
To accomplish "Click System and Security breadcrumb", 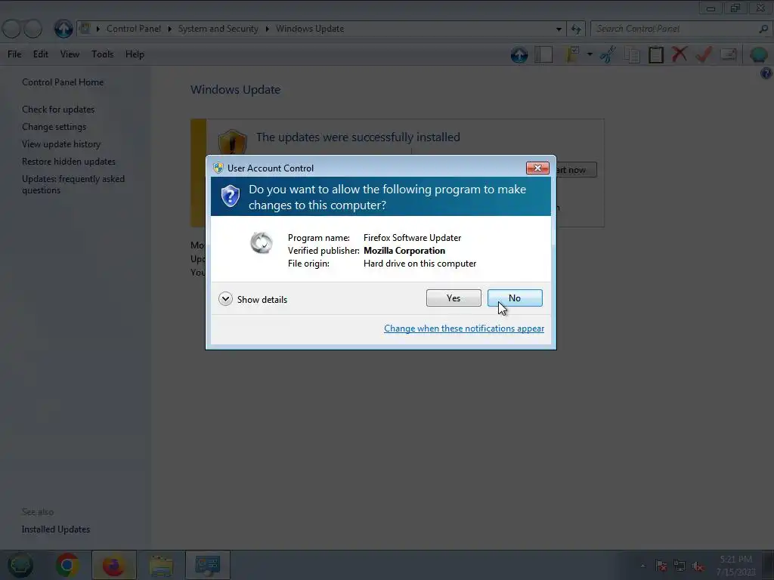I will pyautogui.click(x=218, y=29).
